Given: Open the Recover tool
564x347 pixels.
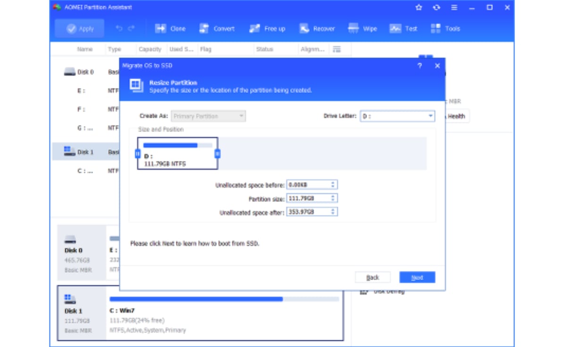Looking at the screenshot, I should [x=317, y=29].
